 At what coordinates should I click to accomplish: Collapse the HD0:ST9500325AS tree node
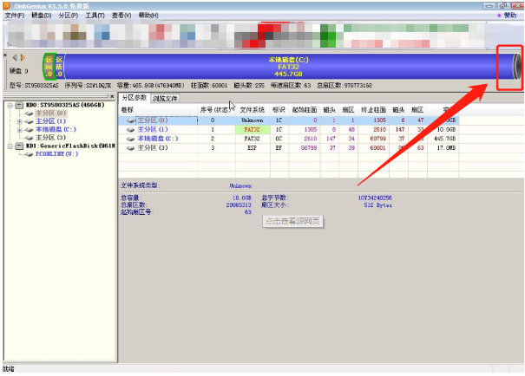coord(10,106)
